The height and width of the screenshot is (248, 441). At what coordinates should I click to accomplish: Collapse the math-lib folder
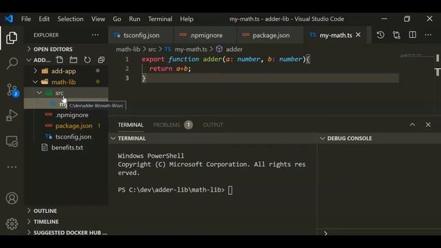(66, 82)
